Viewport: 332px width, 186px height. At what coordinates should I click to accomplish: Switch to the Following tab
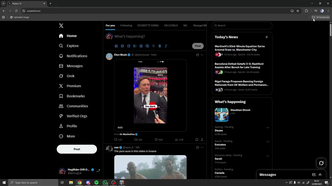point(126,26)
